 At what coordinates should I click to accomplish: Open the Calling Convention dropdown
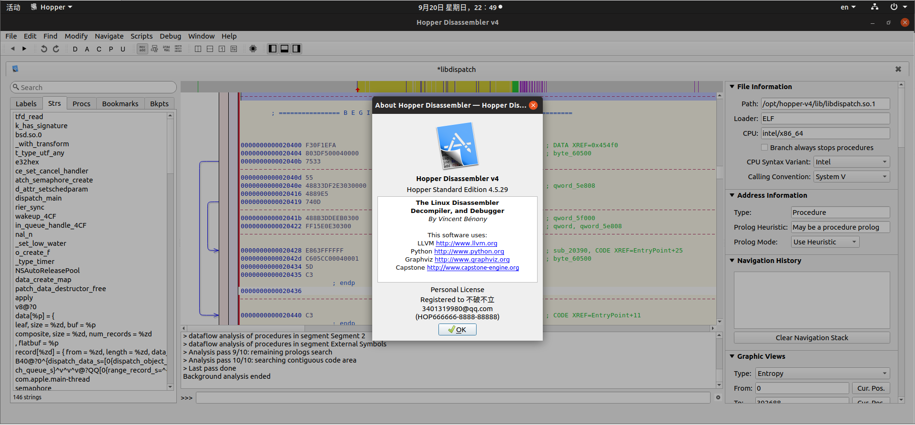(852, 177)
